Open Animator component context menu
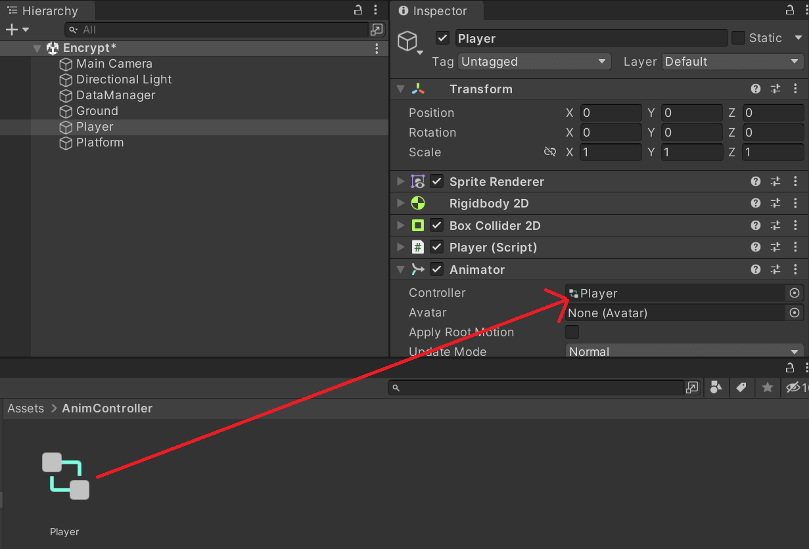The height and width of the screenshot is (549, 809). point(795,269)
